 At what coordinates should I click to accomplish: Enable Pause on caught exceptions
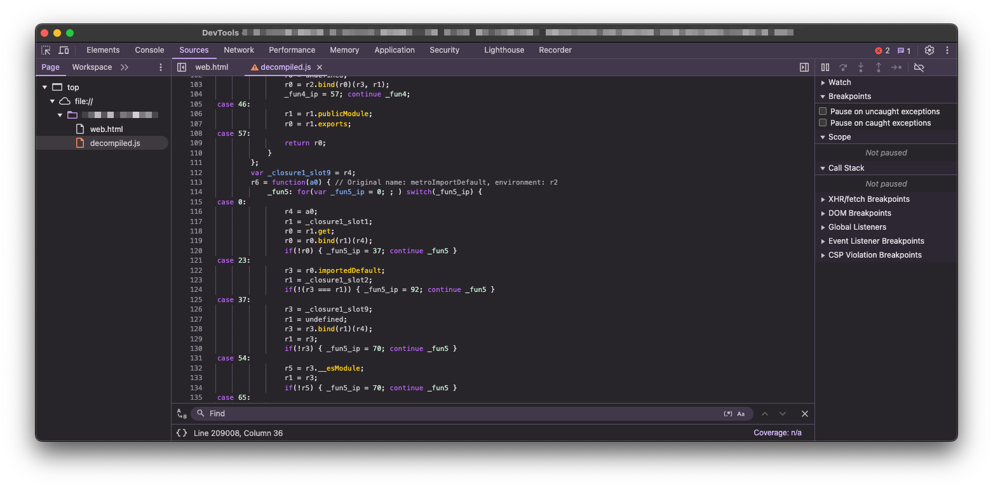point(823,123)
